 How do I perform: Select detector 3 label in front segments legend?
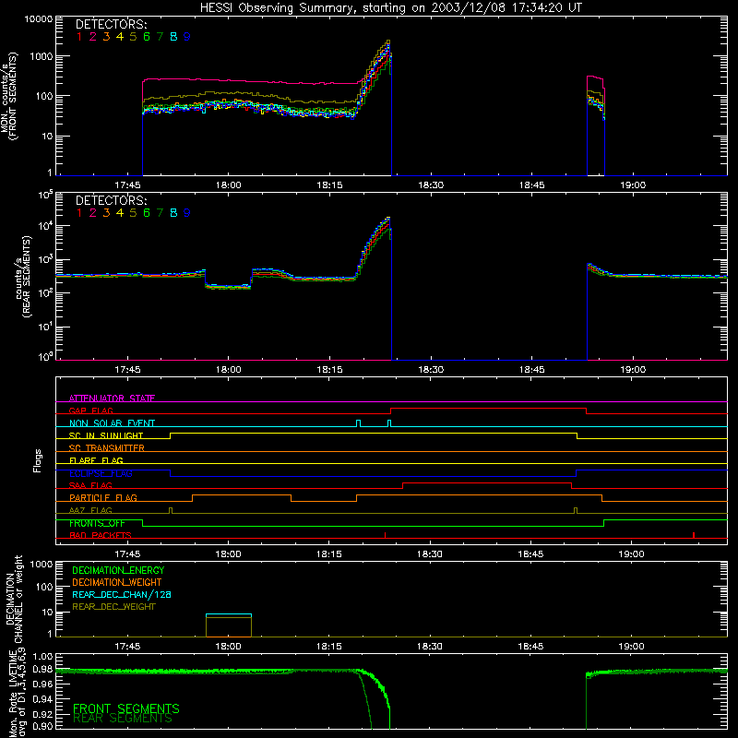106,37
